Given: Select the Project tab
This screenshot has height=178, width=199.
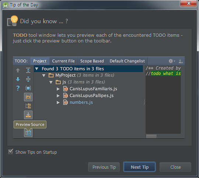Looking at the screenshot, I should tap(40, 61).
